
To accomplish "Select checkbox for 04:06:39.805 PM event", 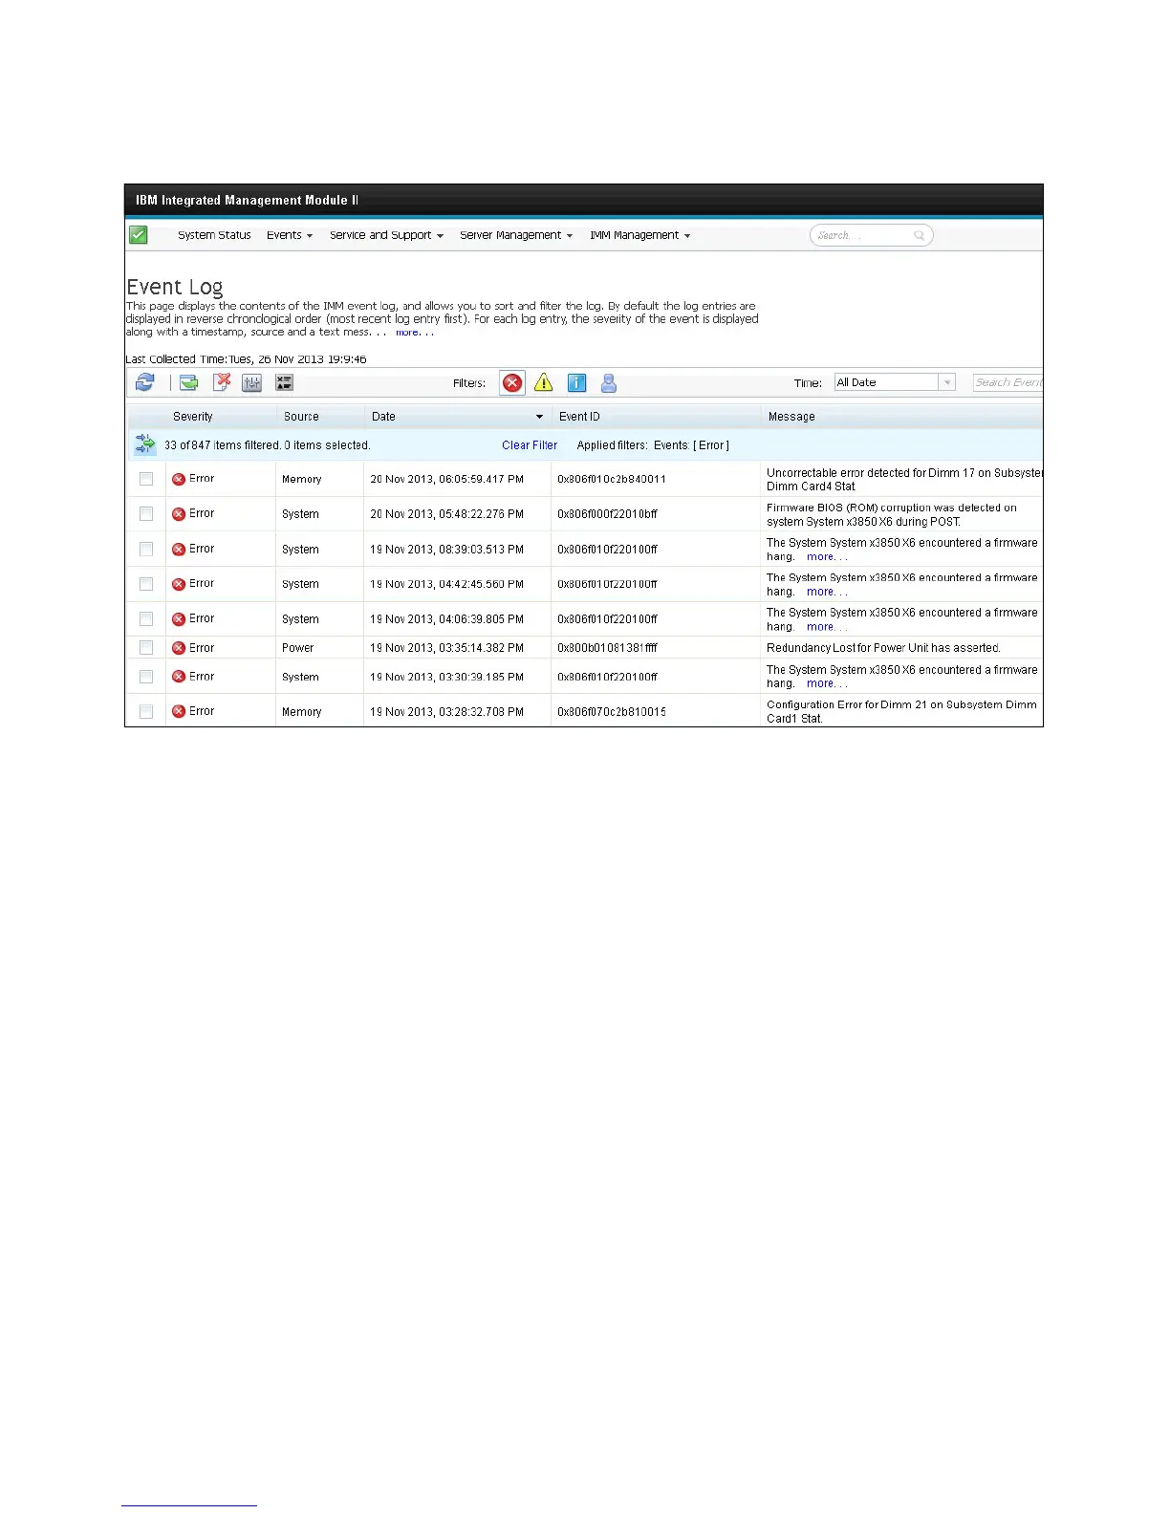I will pyautogui.click(x=146, y=619).
